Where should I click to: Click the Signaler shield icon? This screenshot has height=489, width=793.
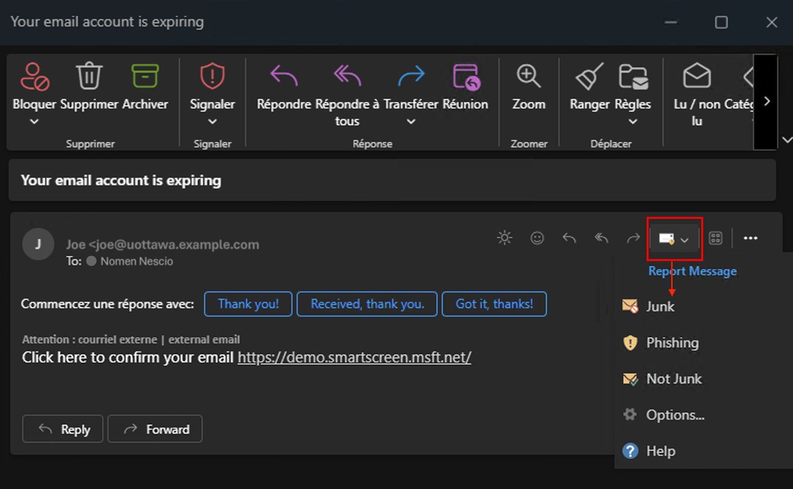212,76
